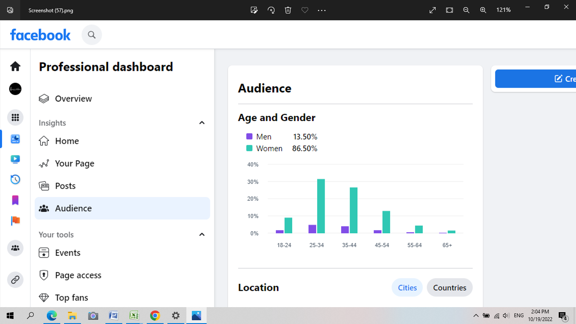Screen dimensions: 576x324
Task: Click the blue Create button
Action: [x=536, y=79]
